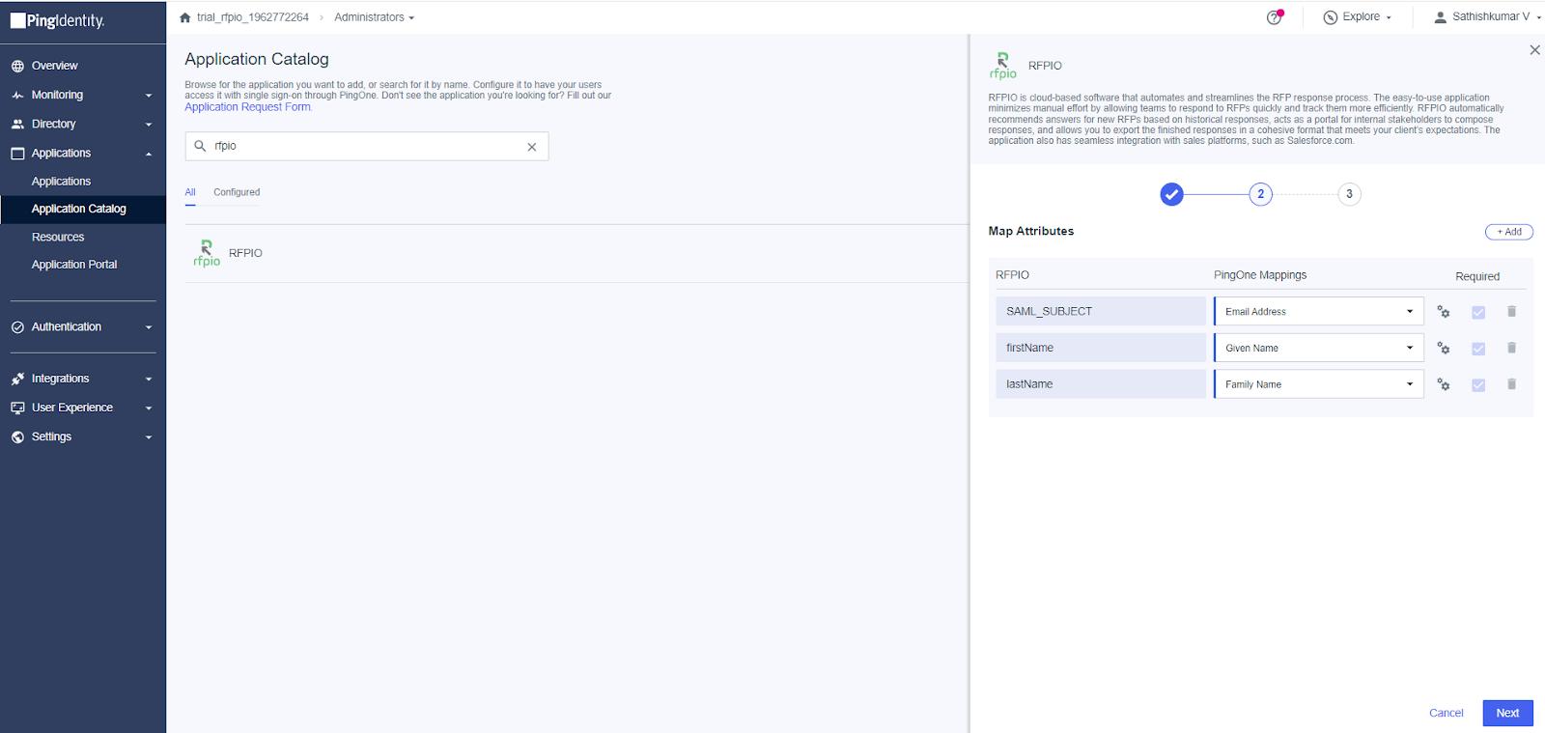Open the help icon with notification dot

point(1275,16)
